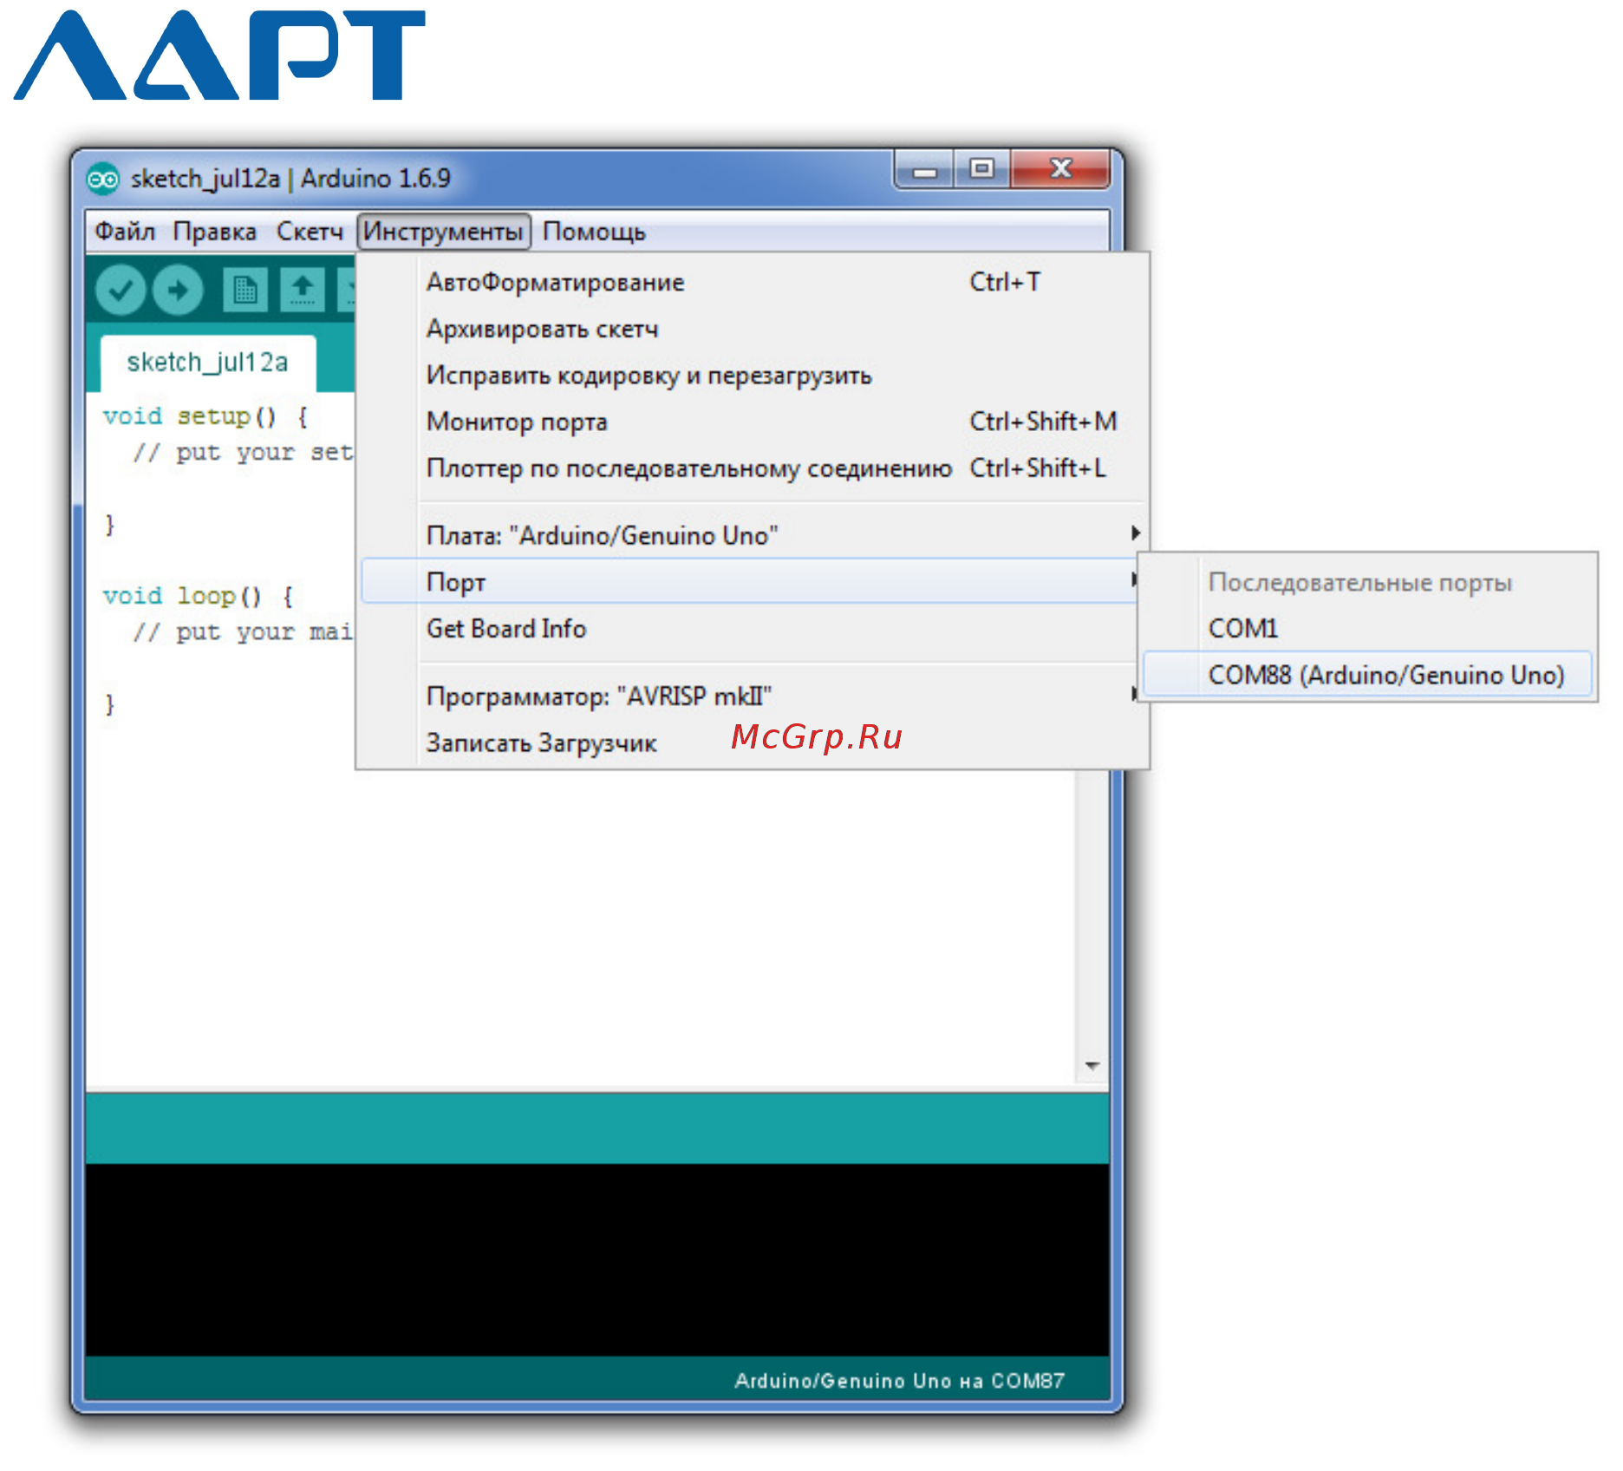Choose Исправить кодировку и перезагрузить

[753, 376]
